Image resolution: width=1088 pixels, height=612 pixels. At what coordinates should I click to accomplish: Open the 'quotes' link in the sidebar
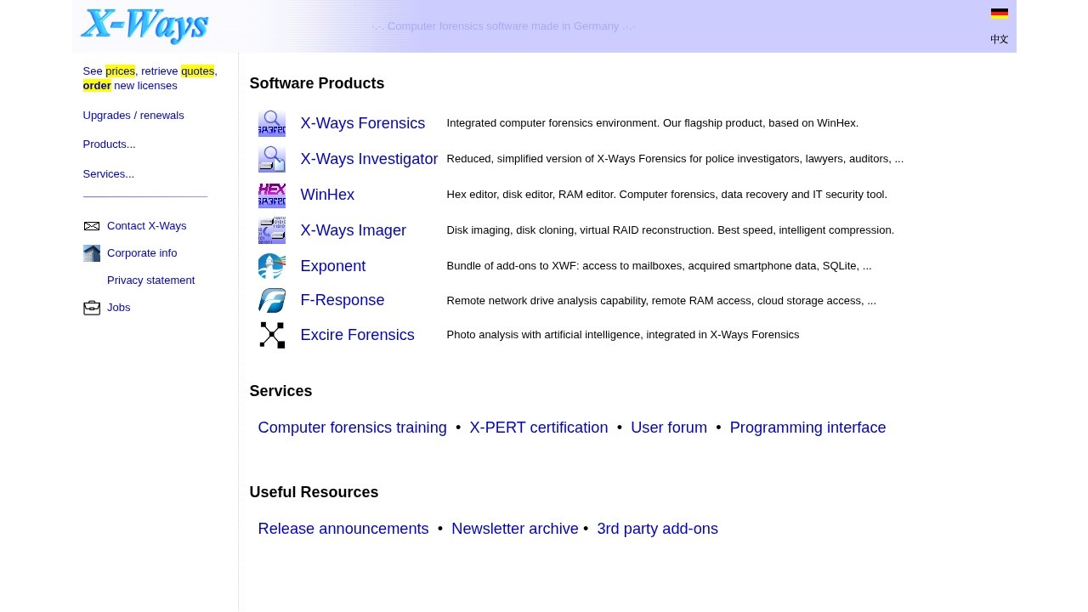coord(198,71)
